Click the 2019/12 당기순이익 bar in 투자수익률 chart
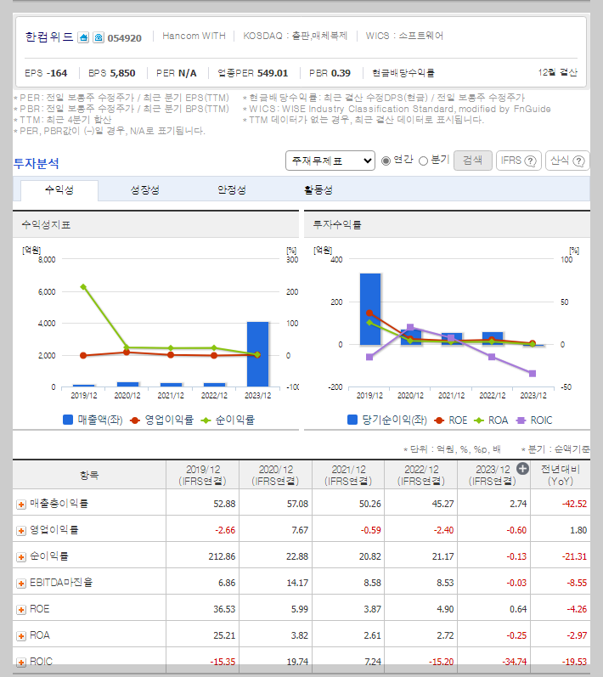The height and width of the screenshot is (677, 603). coord(370,308)
